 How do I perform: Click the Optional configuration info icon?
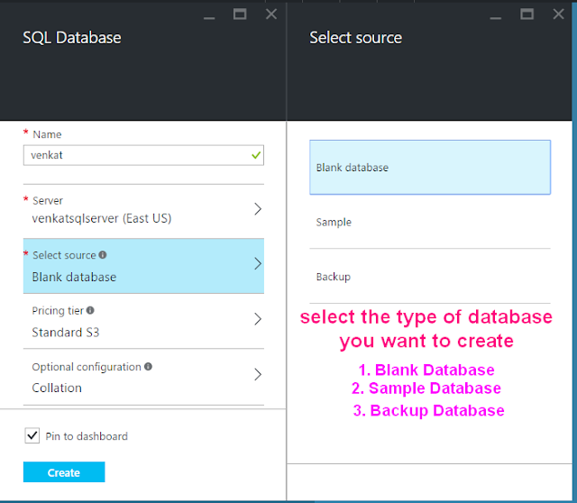148,367
